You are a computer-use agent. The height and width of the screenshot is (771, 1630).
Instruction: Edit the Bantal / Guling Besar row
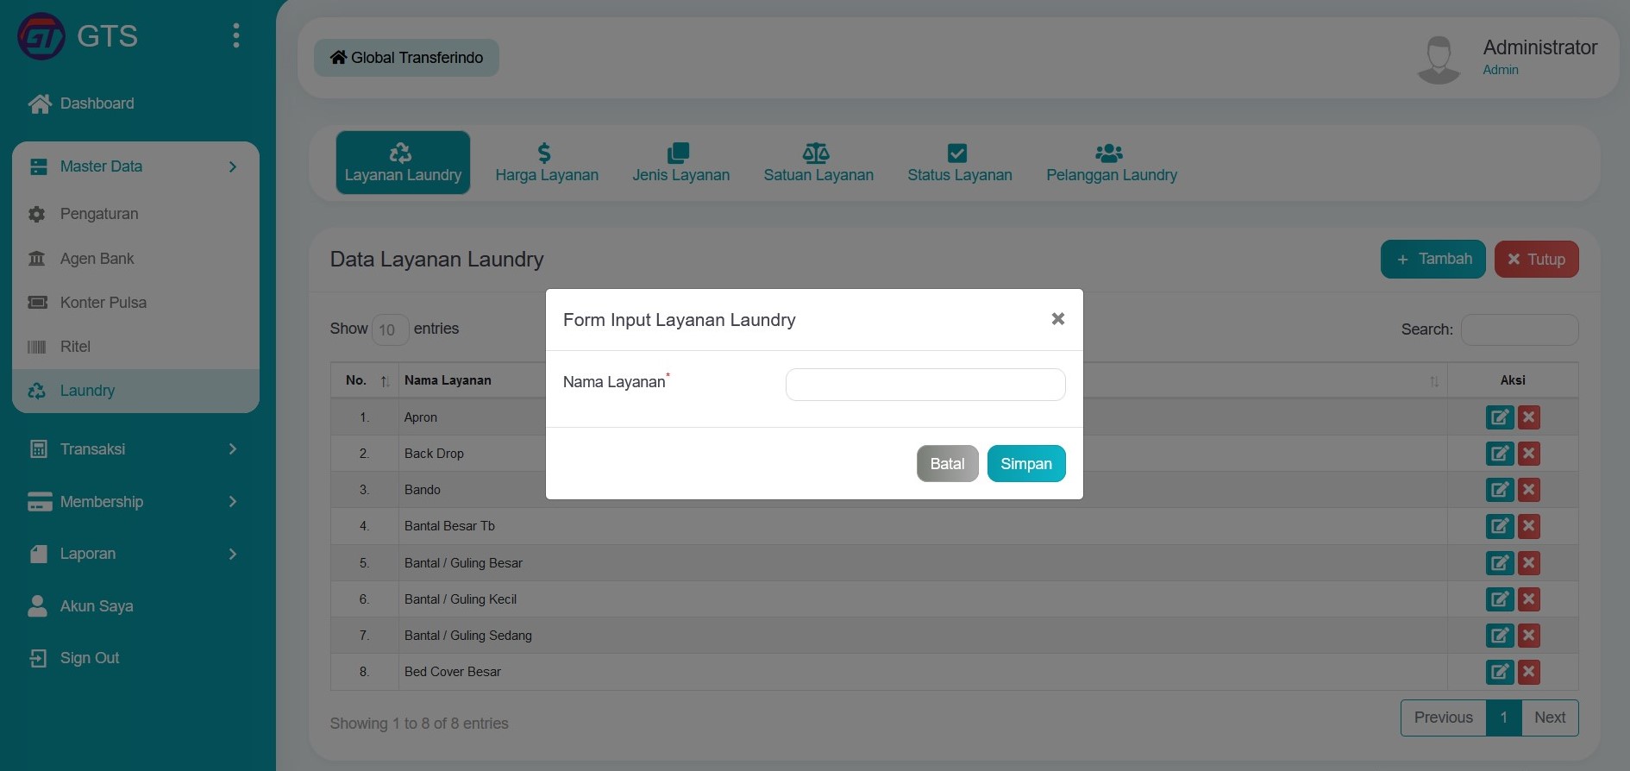click(x=1500, y=563)
